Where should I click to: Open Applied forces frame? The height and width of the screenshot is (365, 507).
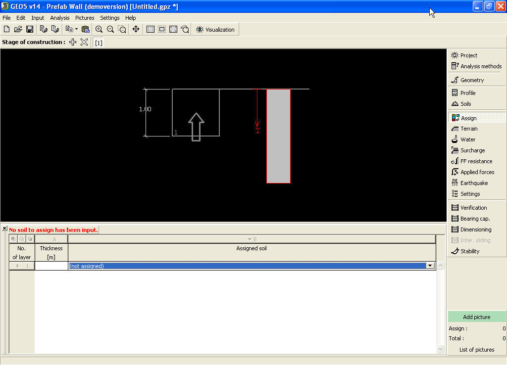tap(477, 172)
